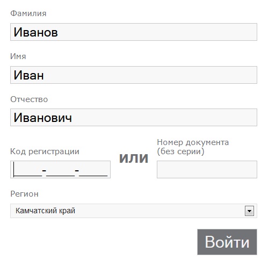This screenshot has height=260, width=261.
Task: Click the Регион dropdown arrow button
Action: [x=249, y=211]
